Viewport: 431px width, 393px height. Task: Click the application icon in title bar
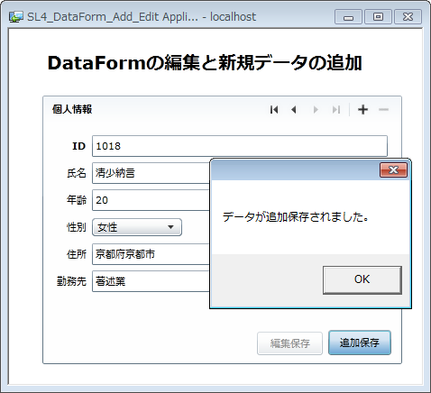click(x=16, y=17)
